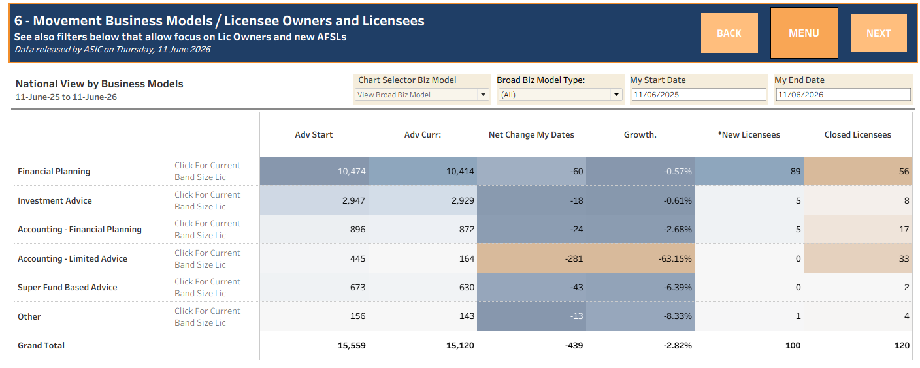The width and height of the screenshot is (920, 368).
Task: Click Adv Curr cell 630
Action: pyautogui.click(x=423, y=287)
